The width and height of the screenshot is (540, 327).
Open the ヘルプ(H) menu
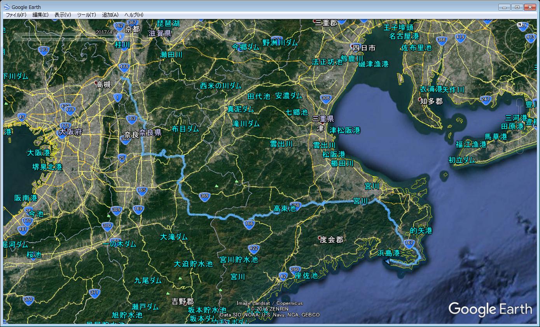tap(134, 15)
